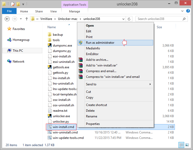Sort by Size column header

159,27
